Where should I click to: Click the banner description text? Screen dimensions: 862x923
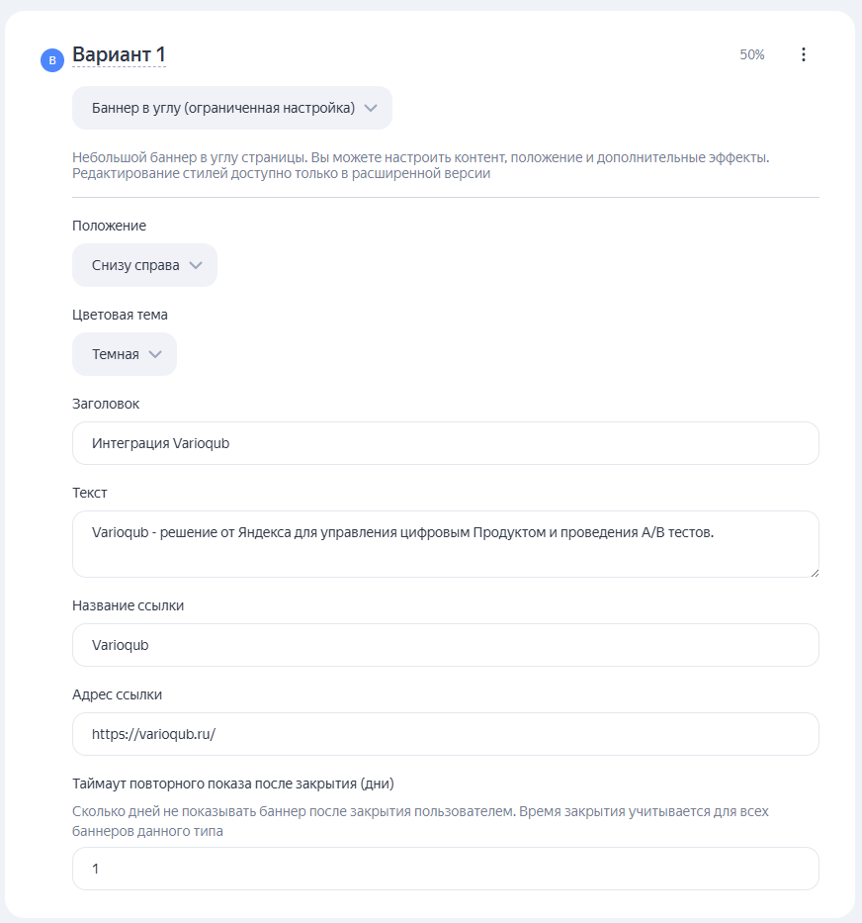click(x=421, y=165)
